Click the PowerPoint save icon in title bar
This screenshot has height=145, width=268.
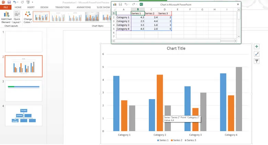(9, 2)
